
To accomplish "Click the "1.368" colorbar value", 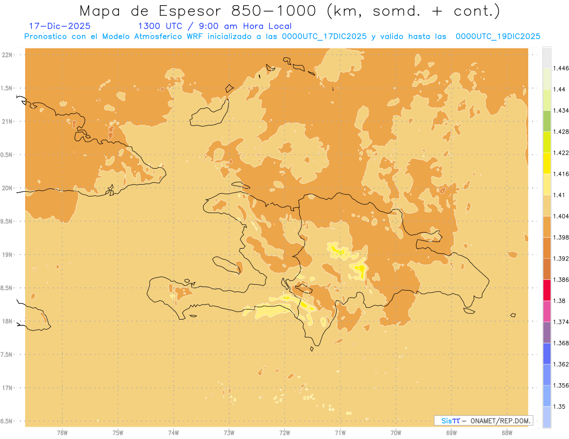I will (x=560, y=343).
